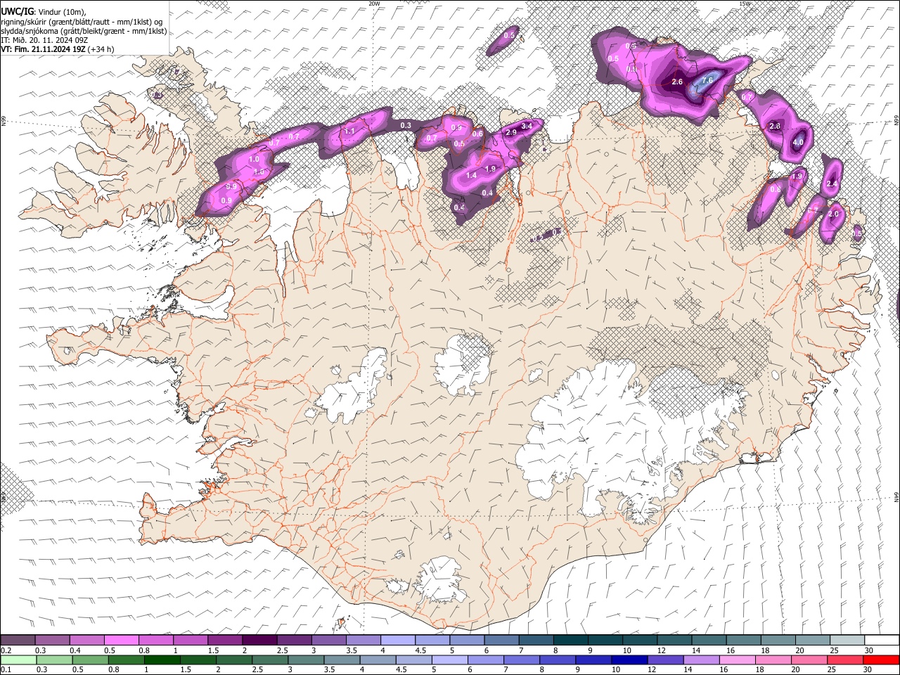Click the 2.9 precipitation value label
Image resolution: width=900 pixels, height=675 pixels.
pos(511,132)
